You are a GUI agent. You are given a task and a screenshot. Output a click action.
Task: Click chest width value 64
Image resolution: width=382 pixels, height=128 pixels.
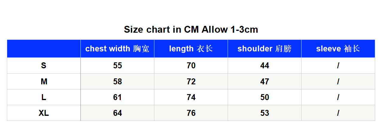(118, 113)
